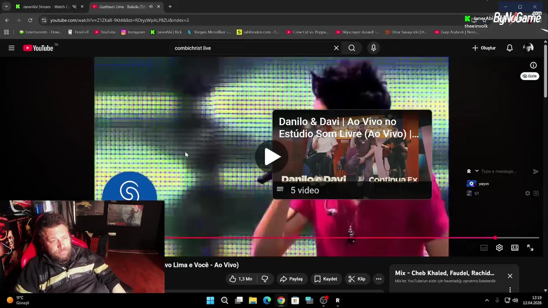Close the JanerAbi Stream tab
Viewport: 548px width, 308px height.
pos(82,6)
